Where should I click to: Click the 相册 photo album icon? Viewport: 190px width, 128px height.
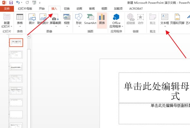67,17
